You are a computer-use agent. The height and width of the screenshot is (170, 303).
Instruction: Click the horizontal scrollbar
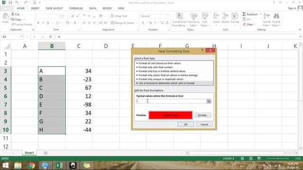(x=237, y=153)
